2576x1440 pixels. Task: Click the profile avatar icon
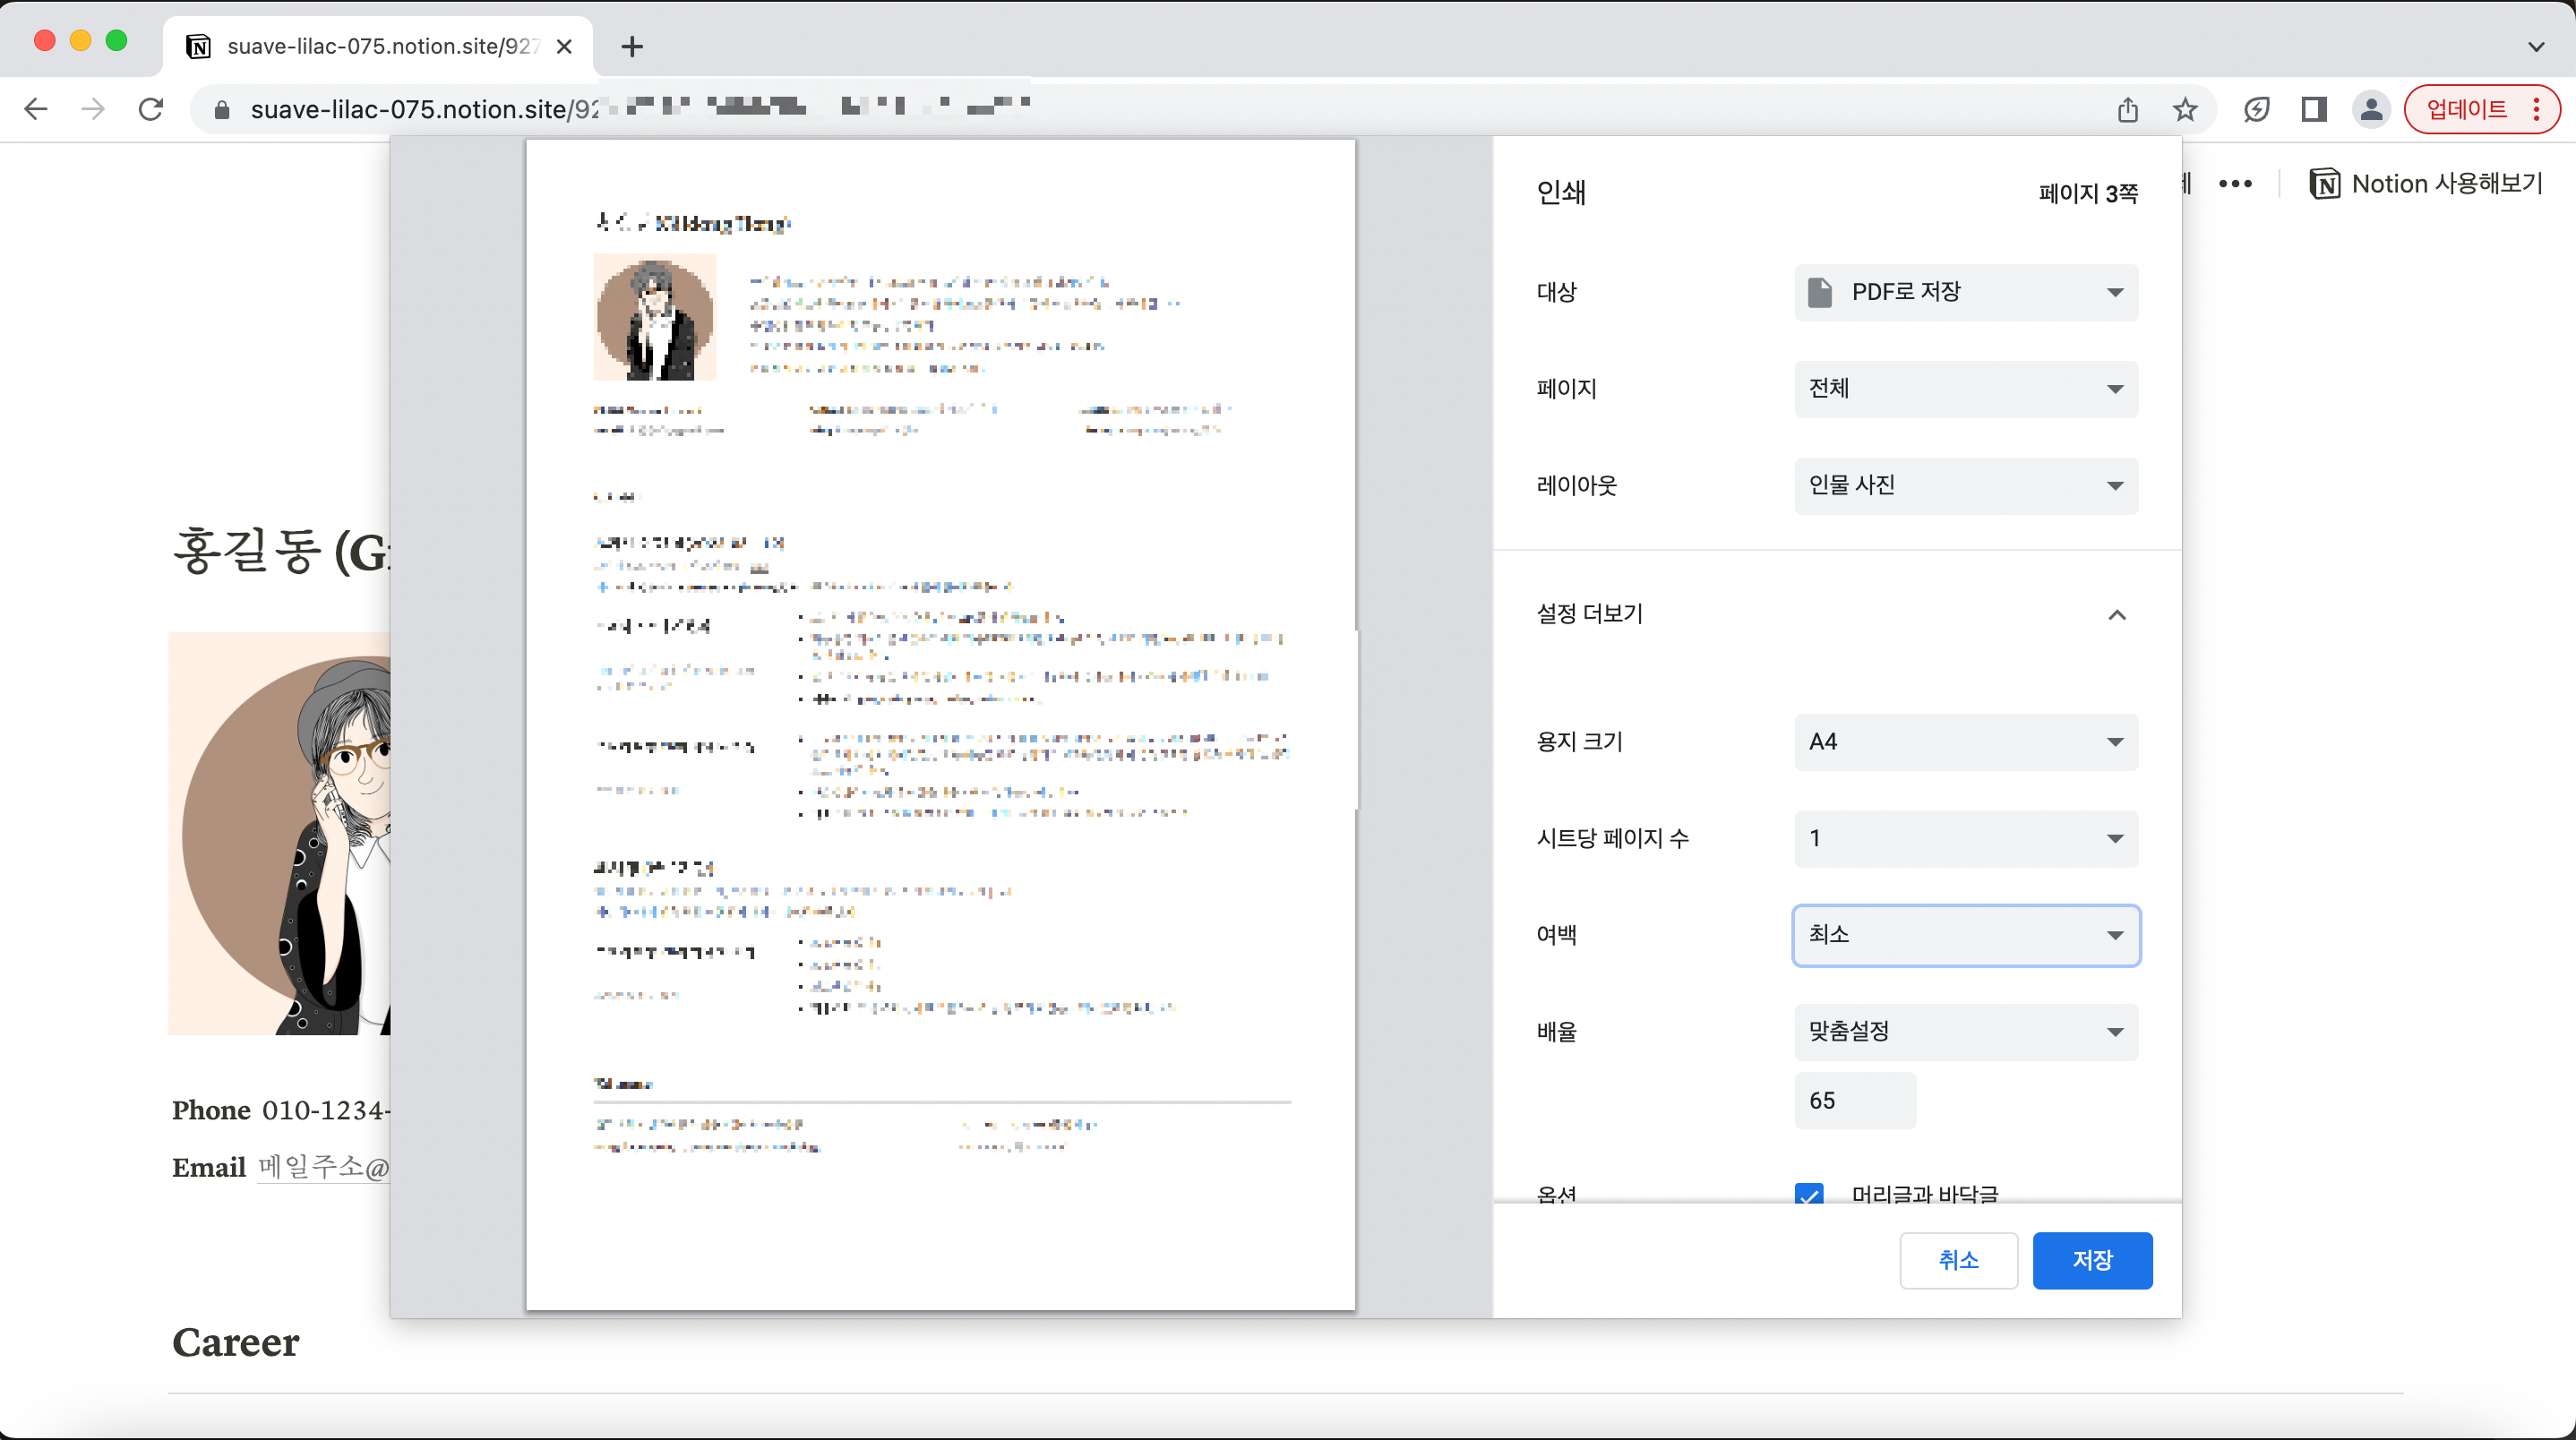(2371, 109)
